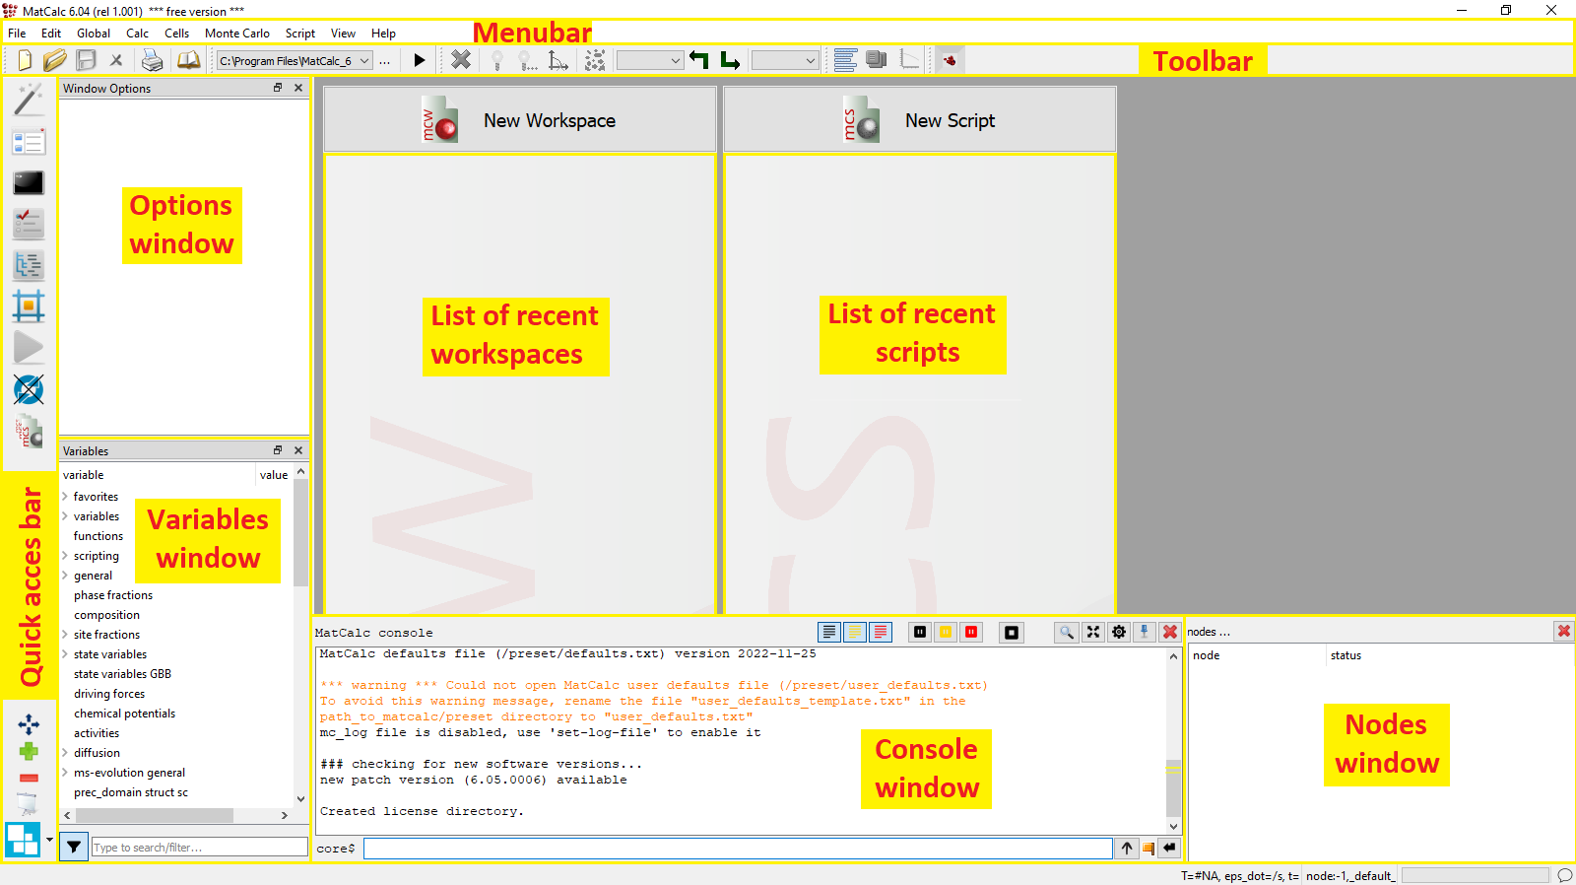Open the Monte Carlo menu

pos(236,34)
